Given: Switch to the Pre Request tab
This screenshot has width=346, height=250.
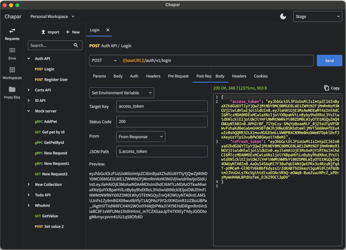Looking at the screenshot, I should point(178,76).
